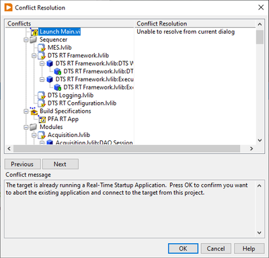Click the Launch Main.vi conflict icon
This screenshot has height=258, width=269.
click(34, 32)
